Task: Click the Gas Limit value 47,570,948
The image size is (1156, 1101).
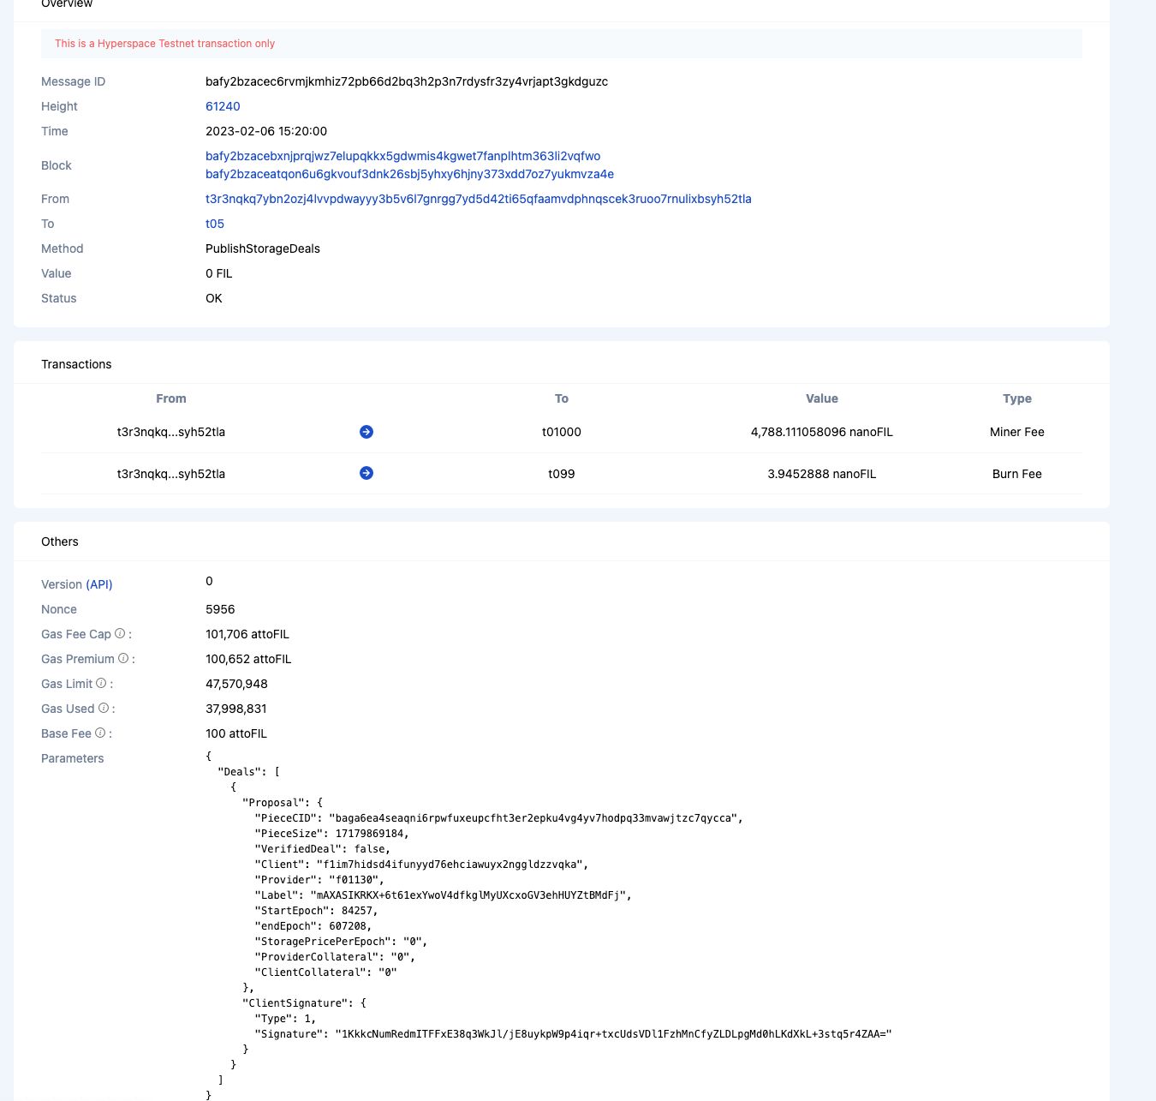Action: click(236, 684)
